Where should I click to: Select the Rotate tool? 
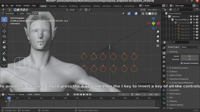[4, 36]
